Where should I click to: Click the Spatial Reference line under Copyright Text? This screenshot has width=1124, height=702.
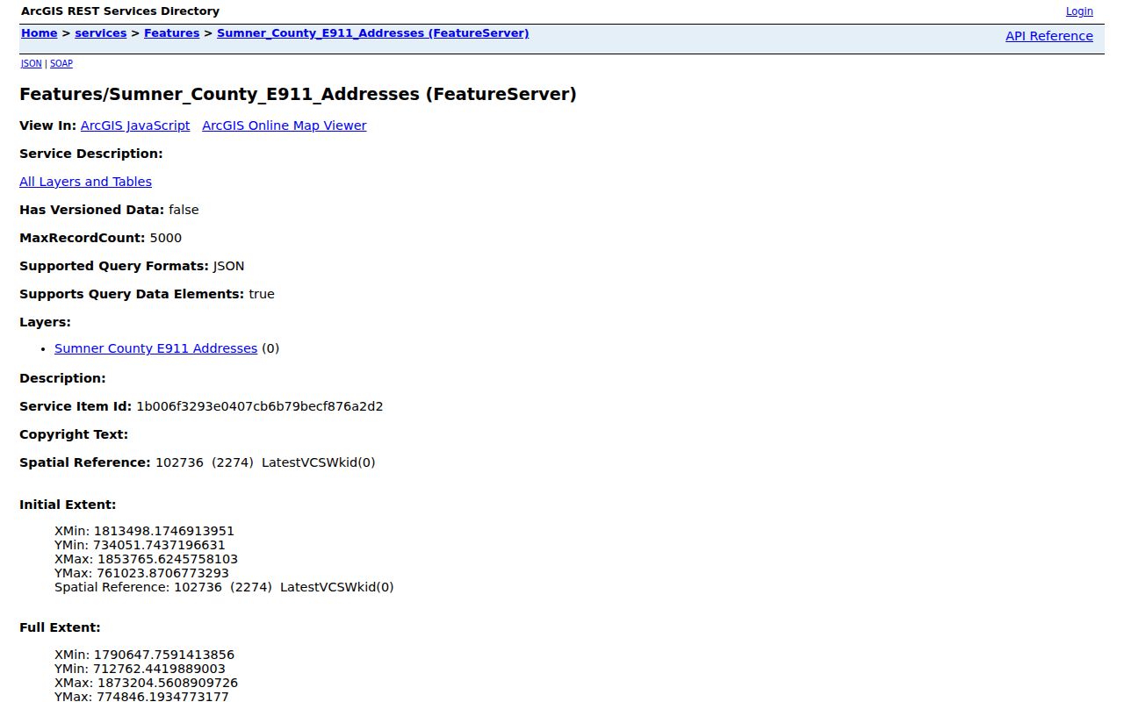tap(198, 462)
